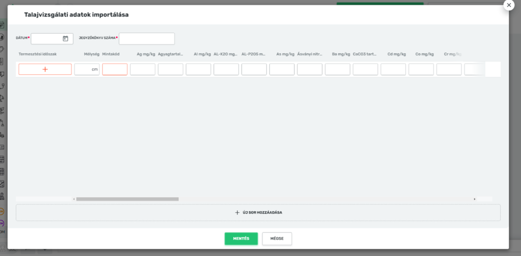Select the CaCO3 tartalom input cell
The image size is (521, 256).
(365, 70)
